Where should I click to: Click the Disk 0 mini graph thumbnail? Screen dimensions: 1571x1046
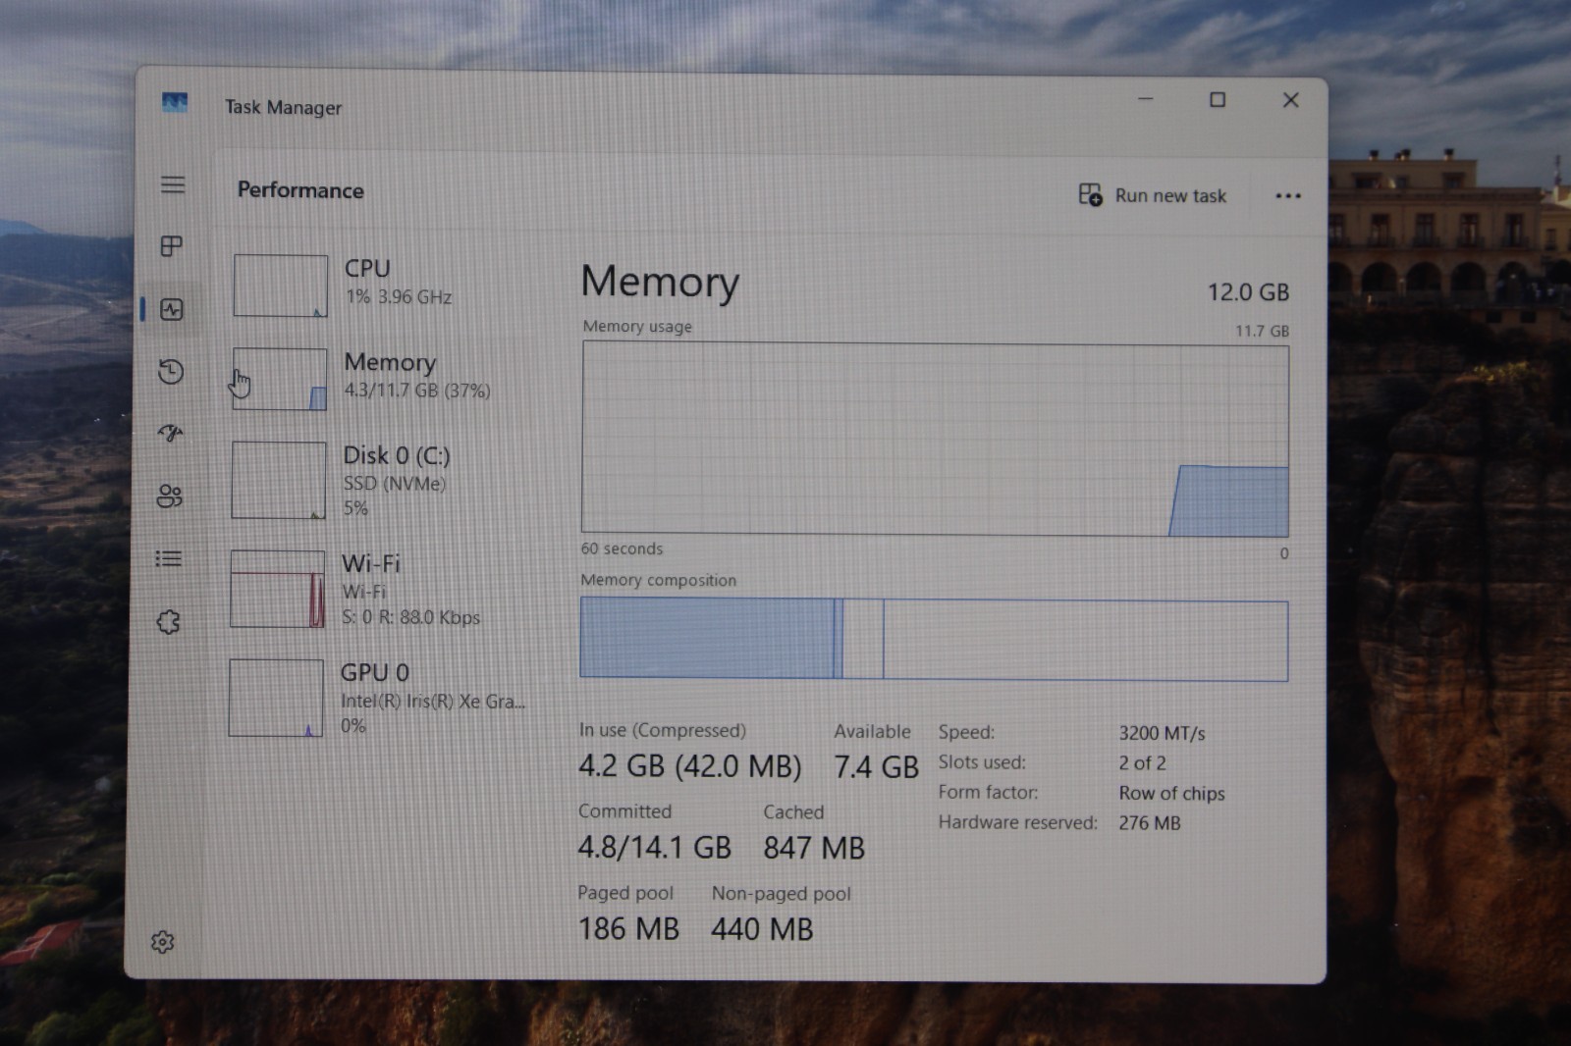(x=279, y=480)
